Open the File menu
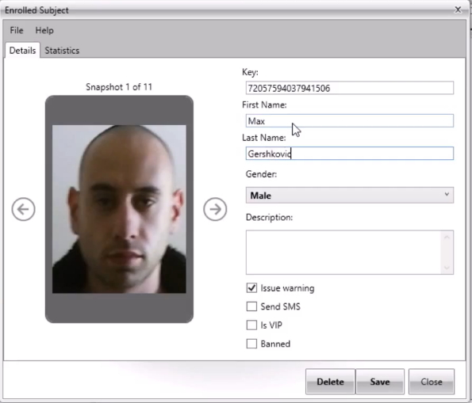This screenshot has width=472, height=403. [x=17, y=30]
